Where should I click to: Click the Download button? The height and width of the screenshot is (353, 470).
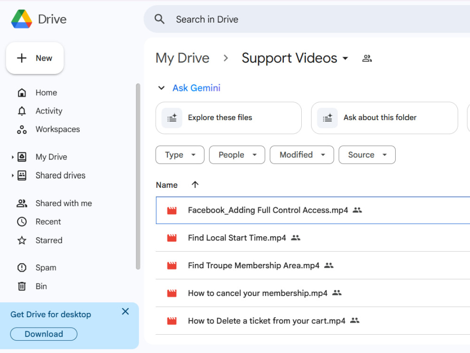pyautogui.click(x=44, y=334)
